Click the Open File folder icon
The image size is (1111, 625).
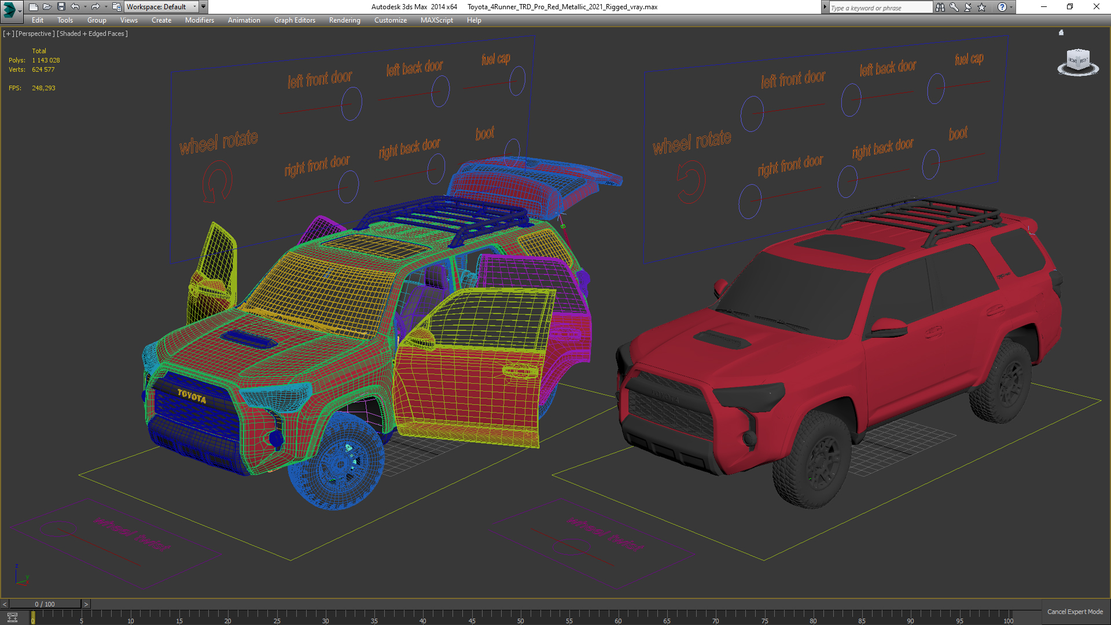point(47,7)
